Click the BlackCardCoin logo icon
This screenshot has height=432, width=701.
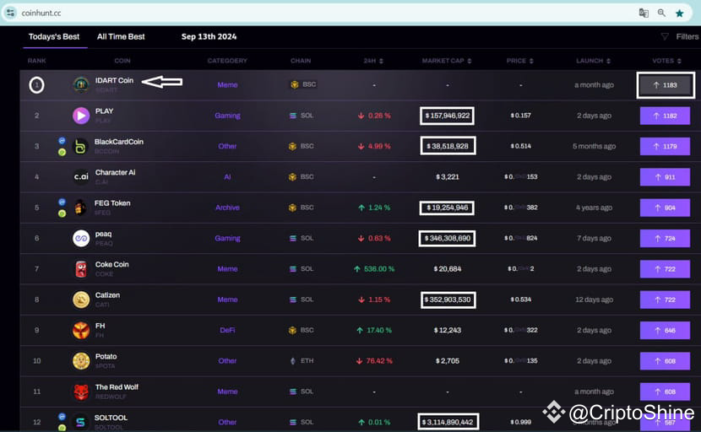[x=81, y=146]
